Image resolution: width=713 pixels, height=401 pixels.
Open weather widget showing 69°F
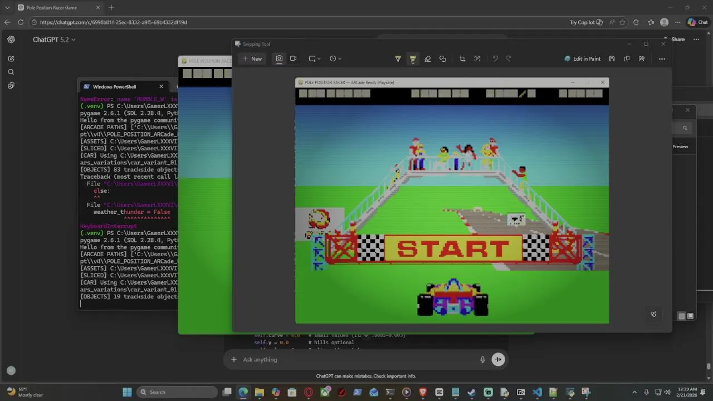25,392
